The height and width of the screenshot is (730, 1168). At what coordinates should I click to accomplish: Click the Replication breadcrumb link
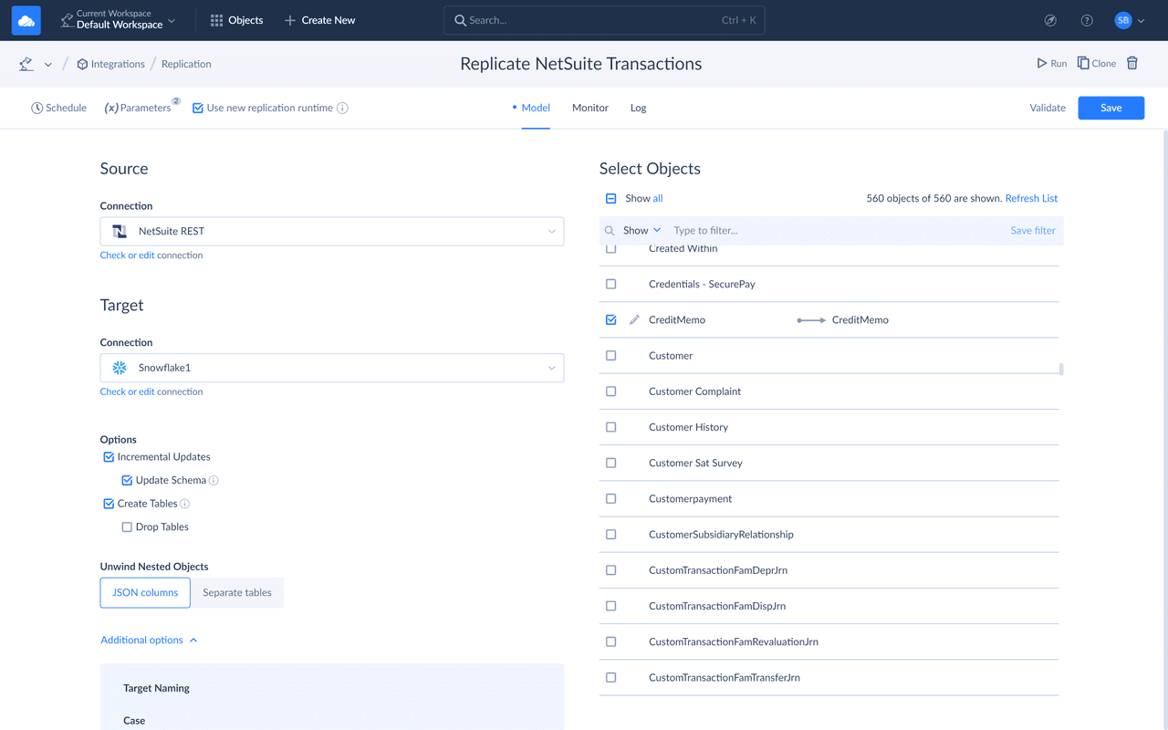click(x=186, y=64)
